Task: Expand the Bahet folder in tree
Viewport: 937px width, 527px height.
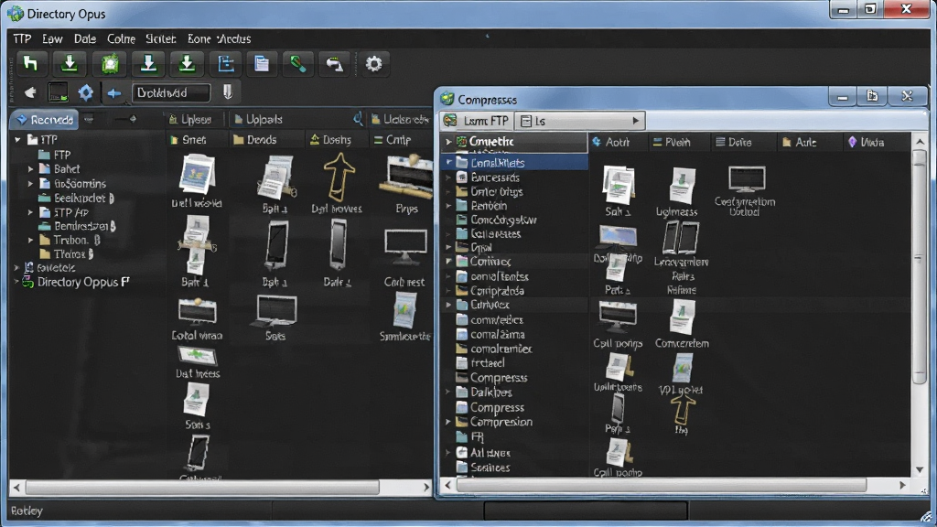Action: point(30,169)
